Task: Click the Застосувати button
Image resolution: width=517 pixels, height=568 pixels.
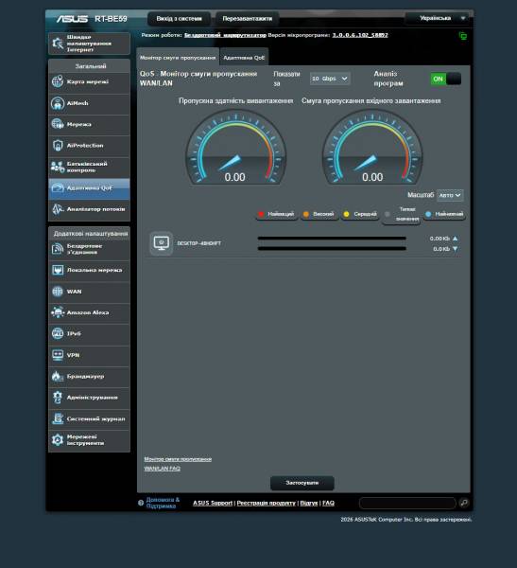Action: pyautogui.click(x=302, y=483)
